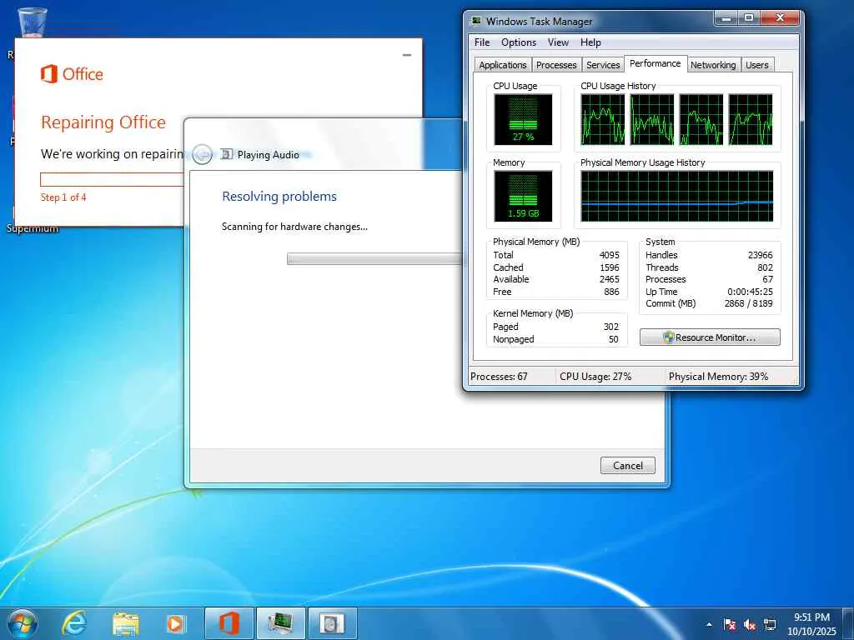The width and height of the screenshot is (854, 640).
Task: Open the View menu in Task Manager
Action: [558, 42]
